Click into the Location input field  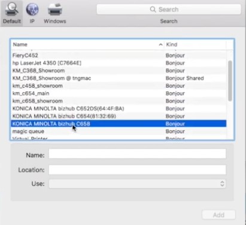[x=138, y=170]
